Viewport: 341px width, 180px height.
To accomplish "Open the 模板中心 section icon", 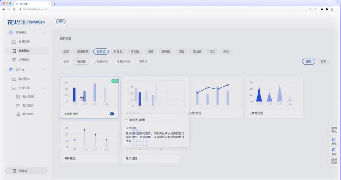I will click(11, 32).
